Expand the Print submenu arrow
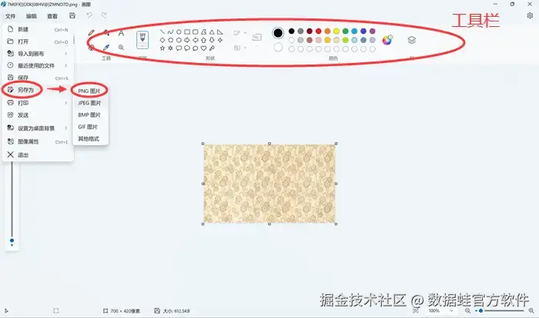 point(65,103)
